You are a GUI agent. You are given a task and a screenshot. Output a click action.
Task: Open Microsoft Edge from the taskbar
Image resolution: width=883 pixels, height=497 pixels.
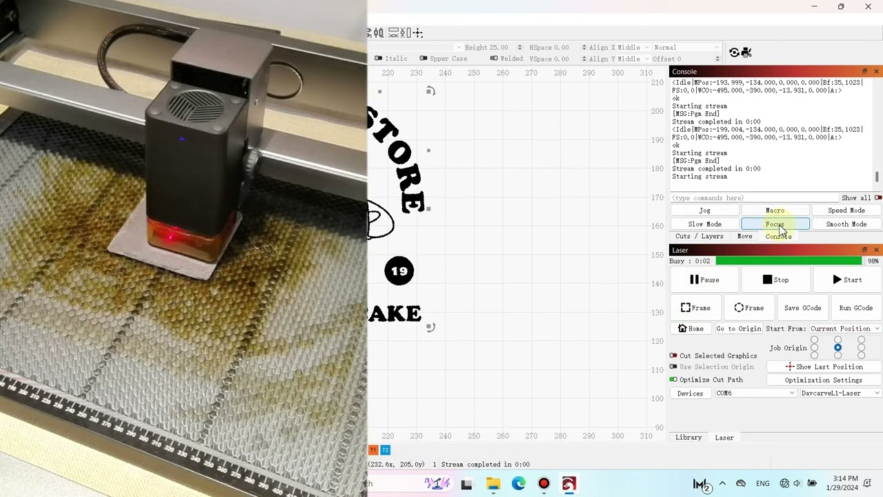coord(519,484)
